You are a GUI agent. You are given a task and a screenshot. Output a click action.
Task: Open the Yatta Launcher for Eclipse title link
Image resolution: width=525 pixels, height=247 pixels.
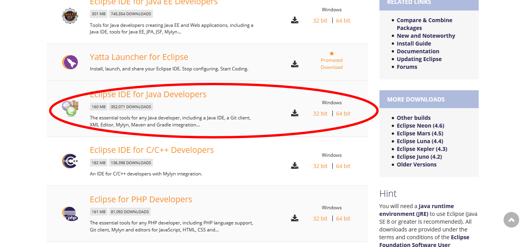point(139,57)
